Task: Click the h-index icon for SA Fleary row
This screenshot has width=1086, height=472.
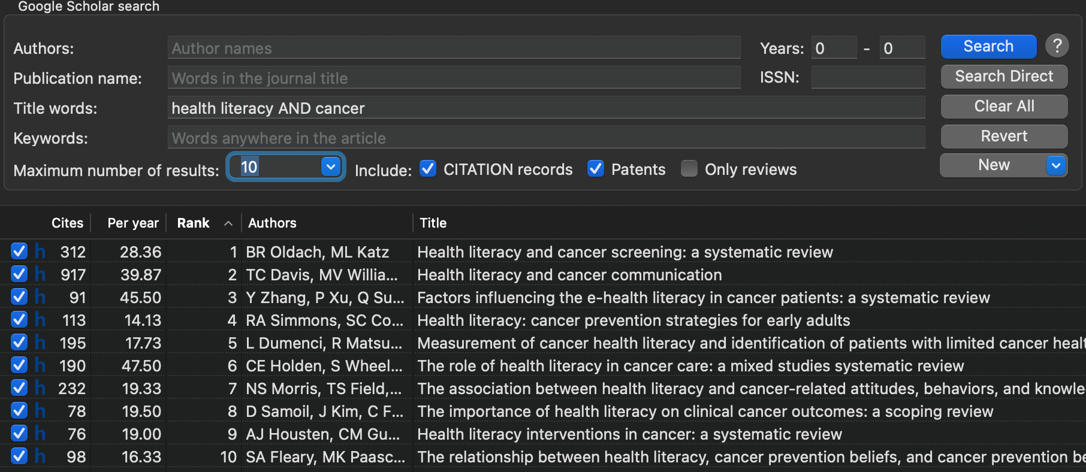Action: point(40,456)
